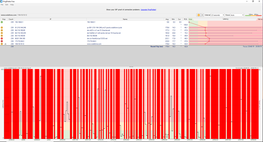Click the 100,0 packet loss value
Screen dimensions: 263x142
pyautogui.click(x=186, y=25)
